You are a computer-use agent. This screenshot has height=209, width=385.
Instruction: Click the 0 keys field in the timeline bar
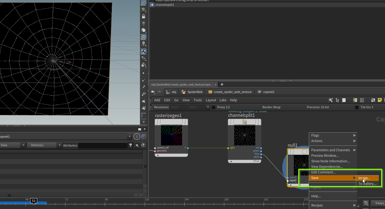tap(378, 203)
